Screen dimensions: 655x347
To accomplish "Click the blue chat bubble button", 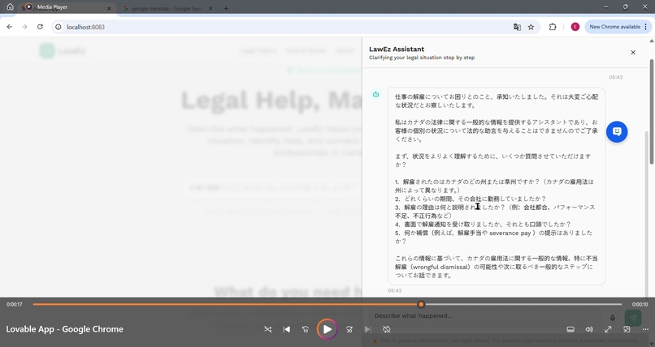I will click(617, 131).
